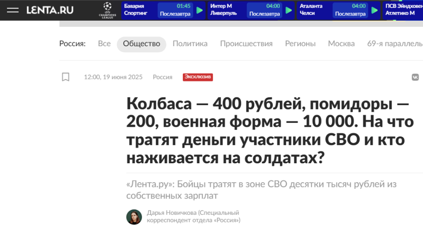This screenshot has height=235, width=423.
Task: Select the Общество category tab
Action: [141, 44]
